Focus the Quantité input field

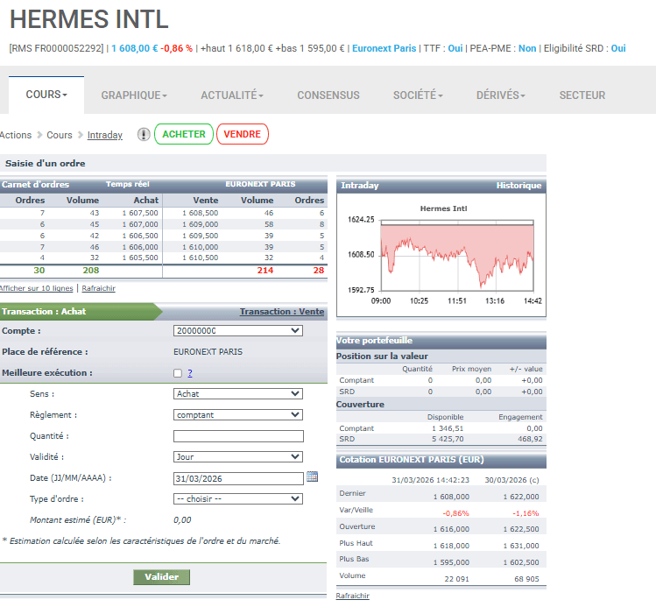pyautogui.click(x=238, y=436)
